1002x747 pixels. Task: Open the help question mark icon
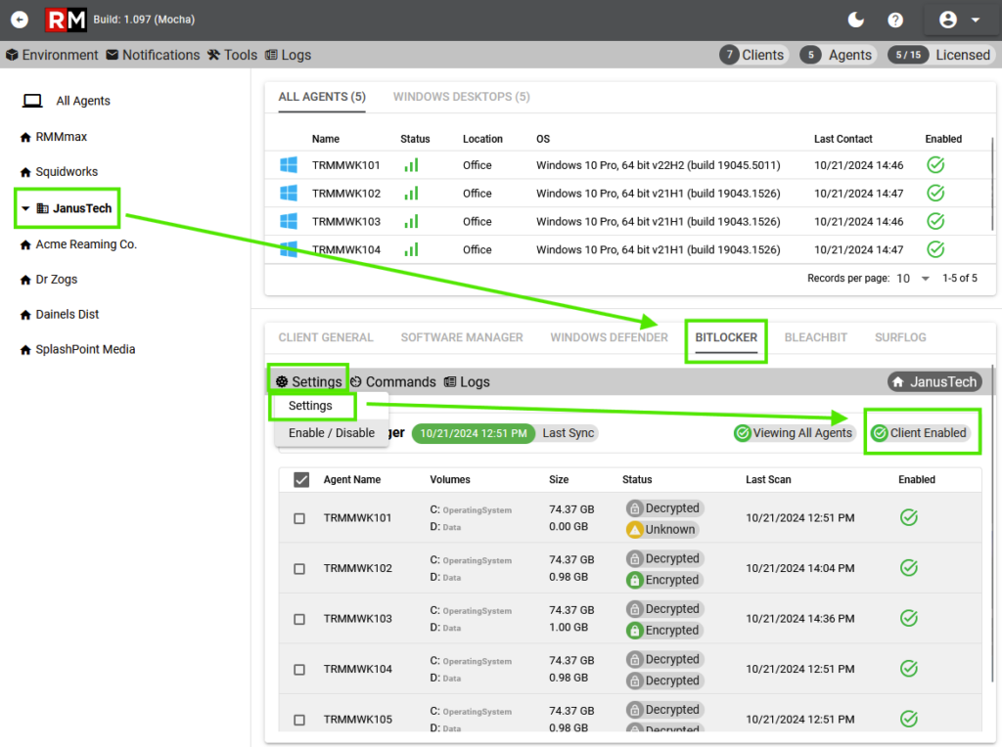click(x=895, y=20)
